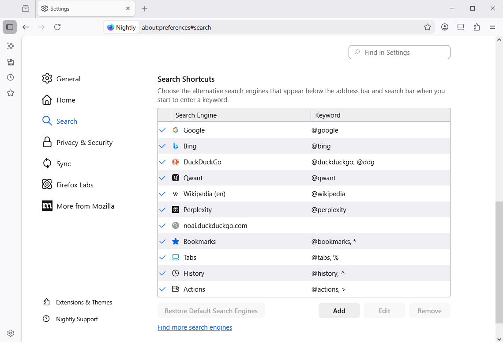Uncheck the Google search engine checkbox
The image size is (503, 342).
(x=162, y=130)
